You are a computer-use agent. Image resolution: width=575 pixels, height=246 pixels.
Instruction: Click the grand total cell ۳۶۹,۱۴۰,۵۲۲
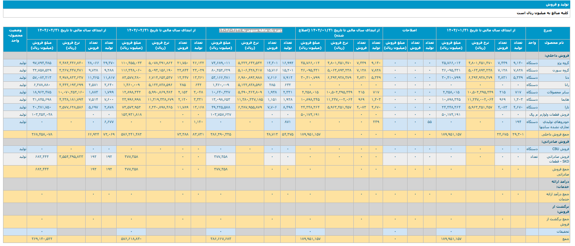[41, 239]
